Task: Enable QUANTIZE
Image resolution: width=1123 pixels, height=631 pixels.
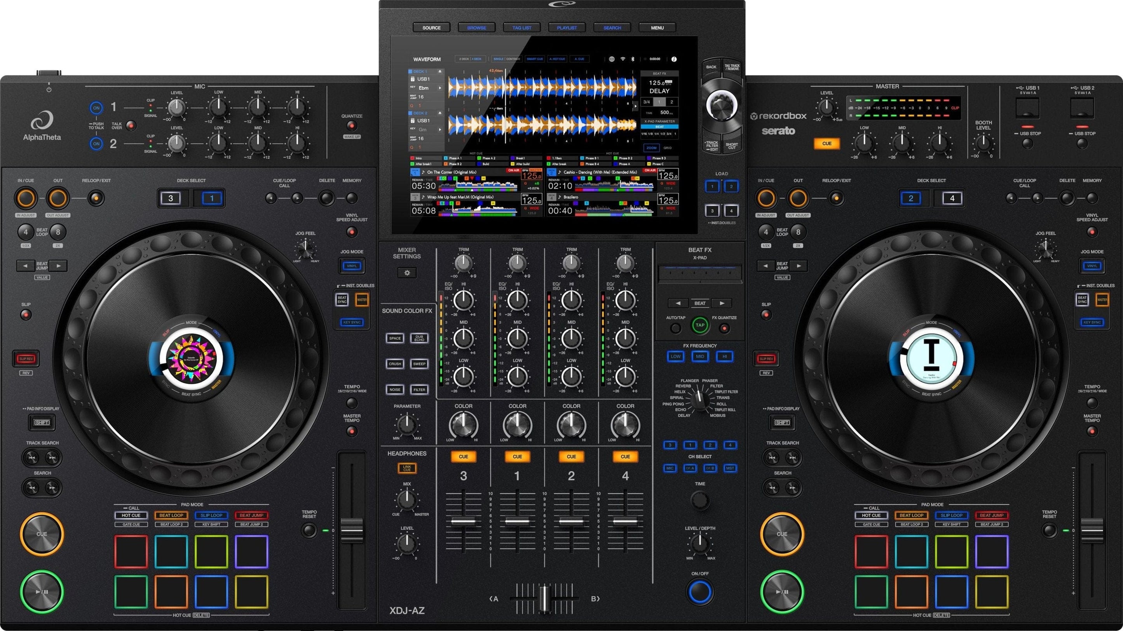Action: 351,126
